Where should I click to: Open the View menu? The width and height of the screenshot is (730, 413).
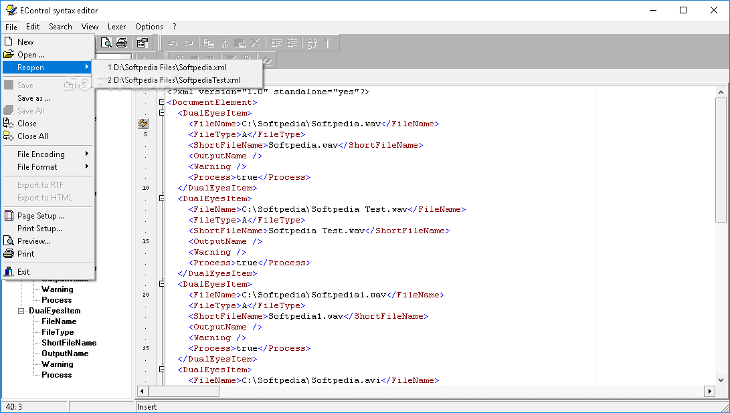[90, 27]
